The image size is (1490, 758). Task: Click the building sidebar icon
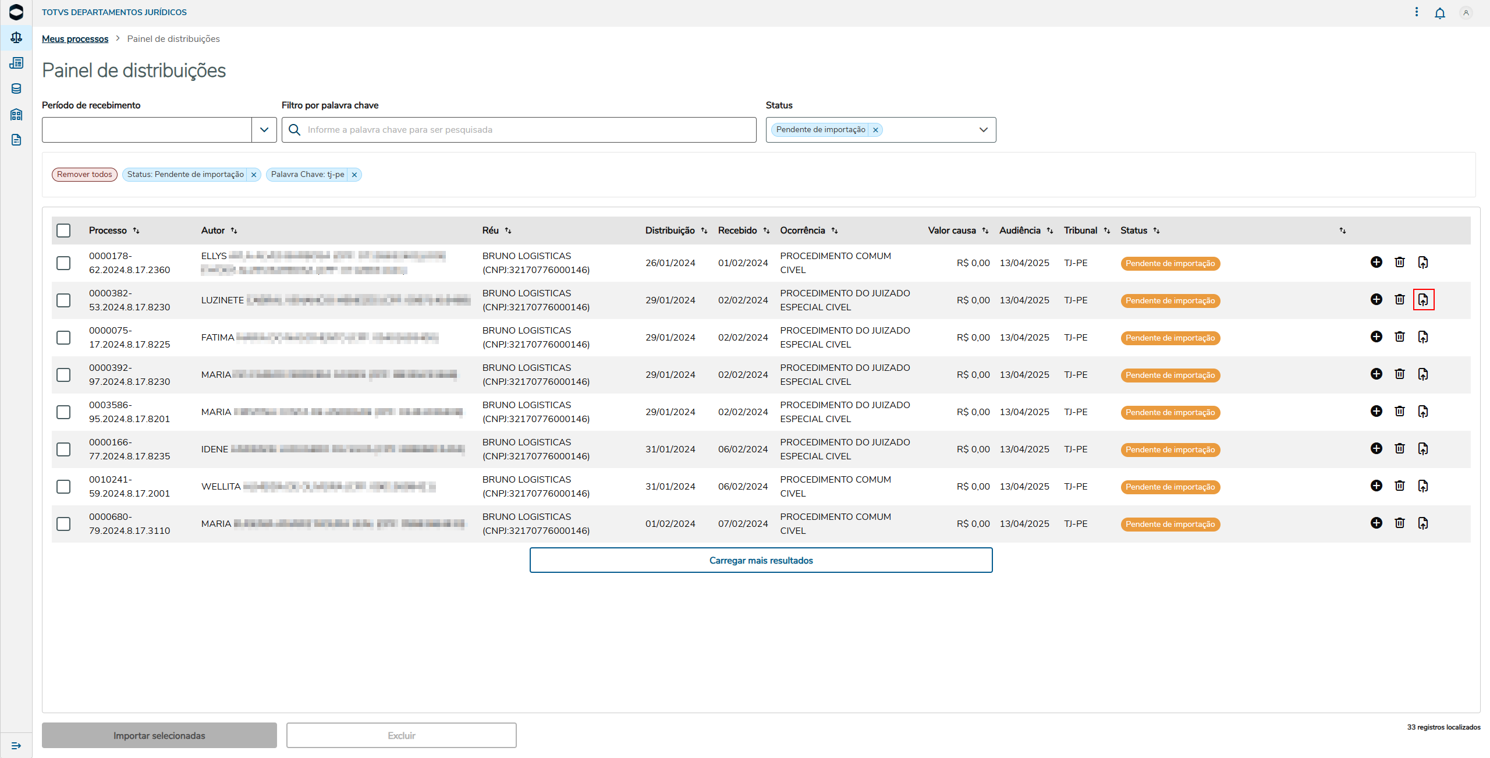coord(16,114)
